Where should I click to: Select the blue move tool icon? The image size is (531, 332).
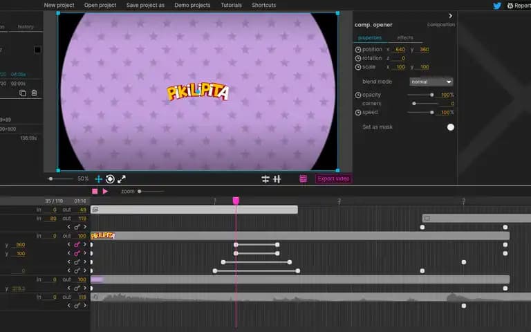point(99,179)
